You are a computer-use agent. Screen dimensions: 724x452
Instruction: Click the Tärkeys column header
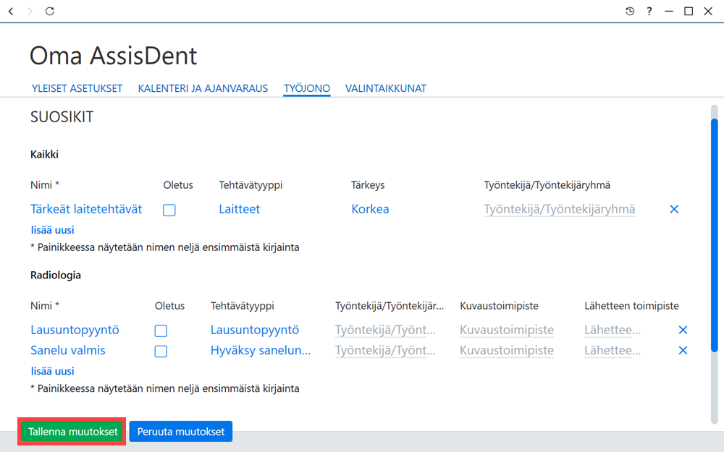368,185
